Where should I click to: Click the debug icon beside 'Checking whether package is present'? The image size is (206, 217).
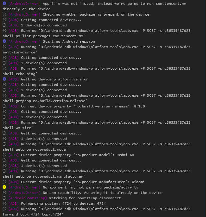tap(4, 14)
